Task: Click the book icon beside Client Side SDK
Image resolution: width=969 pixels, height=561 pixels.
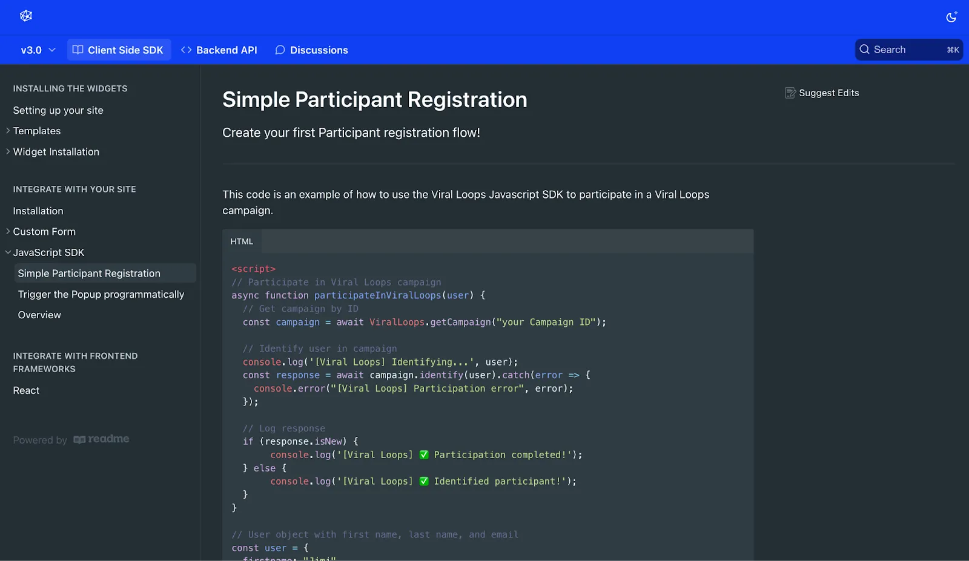Action: (78, 50)
